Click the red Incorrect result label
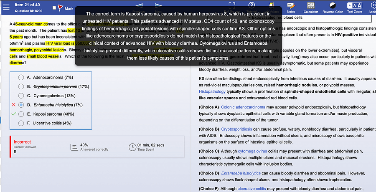The image size is (376, 192). (x=22, y=142)
